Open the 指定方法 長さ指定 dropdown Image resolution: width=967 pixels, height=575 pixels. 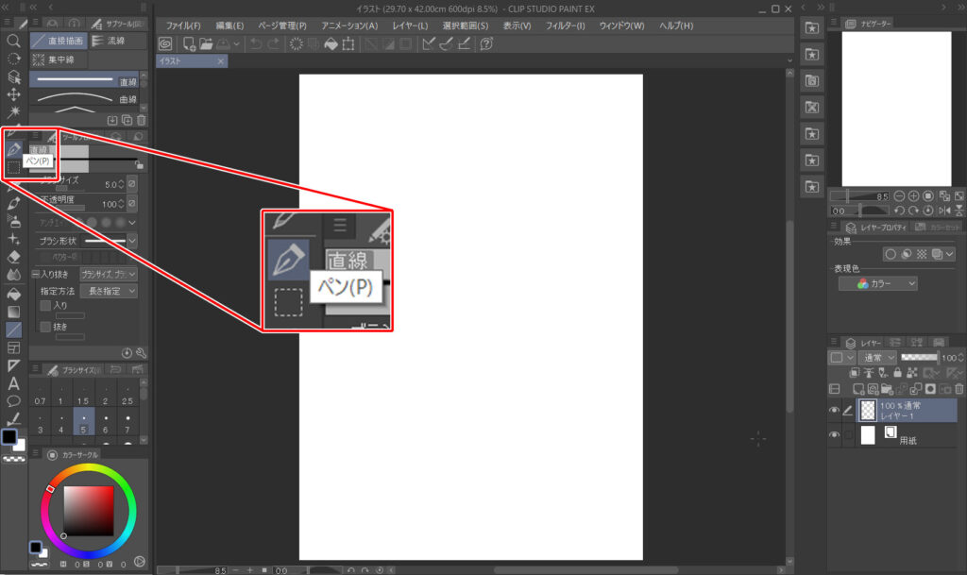pyautogui.click(x=107, y=292)
